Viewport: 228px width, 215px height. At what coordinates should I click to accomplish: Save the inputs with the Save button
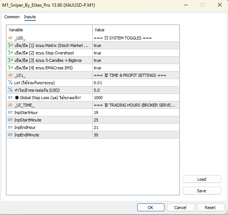click(x=202, y=191)
